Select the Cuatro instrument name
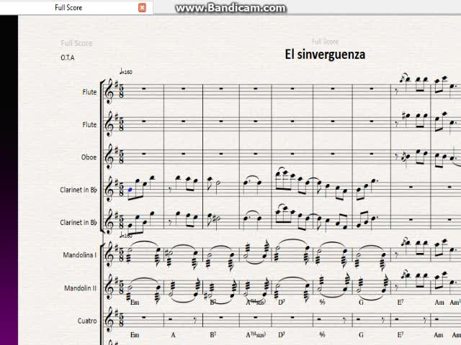461x345 pixels. tap(87, 321)
